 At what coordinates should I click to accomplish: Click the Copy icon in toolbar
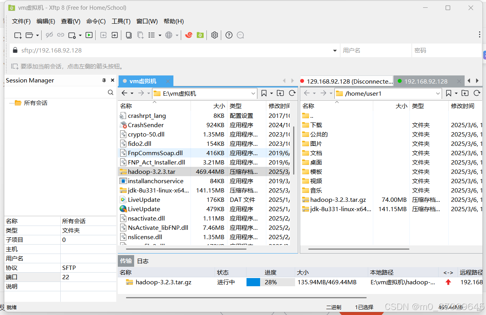click(x=129, y=35)
